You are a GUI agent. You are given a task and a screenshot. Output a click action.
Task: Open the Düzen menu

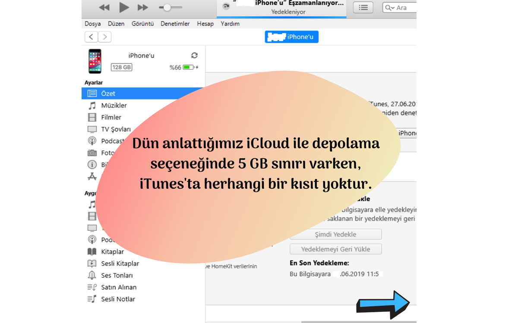[x=116, y=24]
